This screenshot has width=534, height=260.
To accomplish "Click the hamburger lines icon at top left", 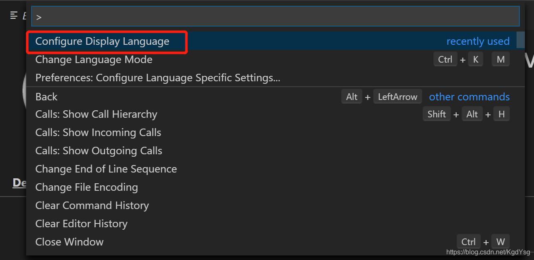I will click(x=14, y=15).
